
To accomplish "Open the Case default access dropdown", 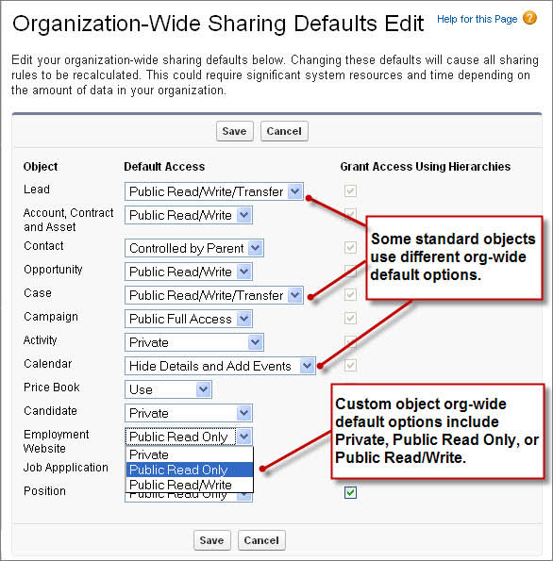I will (x=214, y=295).
